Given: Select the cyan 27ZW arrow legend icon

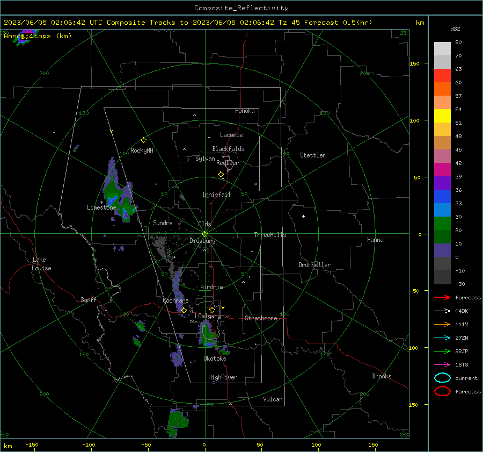Looking at the screenshot, I should 442,338.
